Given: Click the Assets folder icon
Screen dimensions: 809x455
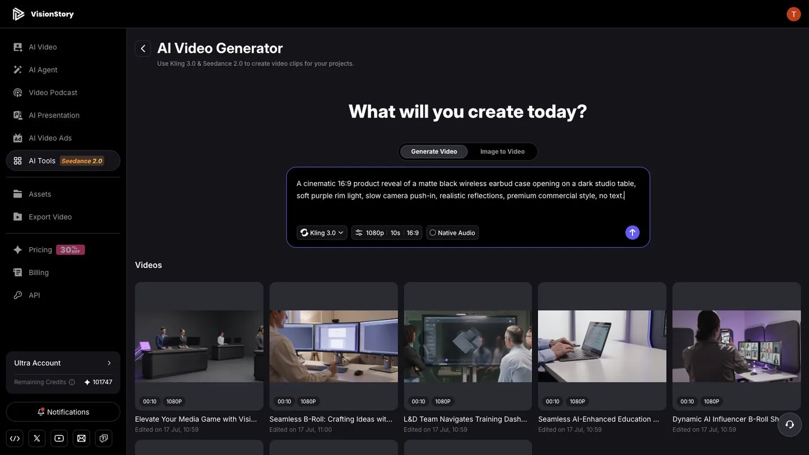Looking at the screenshot, I should (x=18, y=194).
